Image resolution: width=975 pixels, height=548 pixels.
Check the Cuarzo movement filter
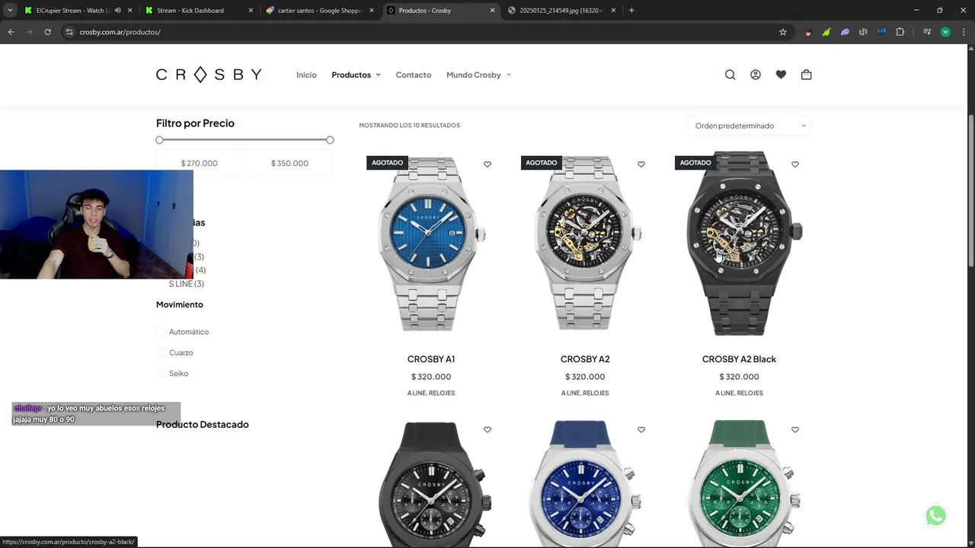pos(161,352)
